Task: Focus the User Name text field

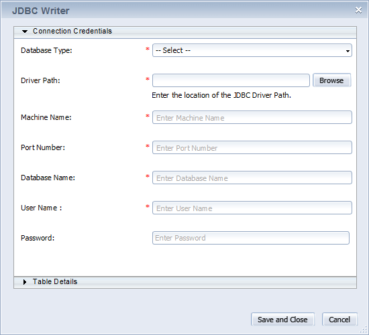Action: (x=252, y=208)
